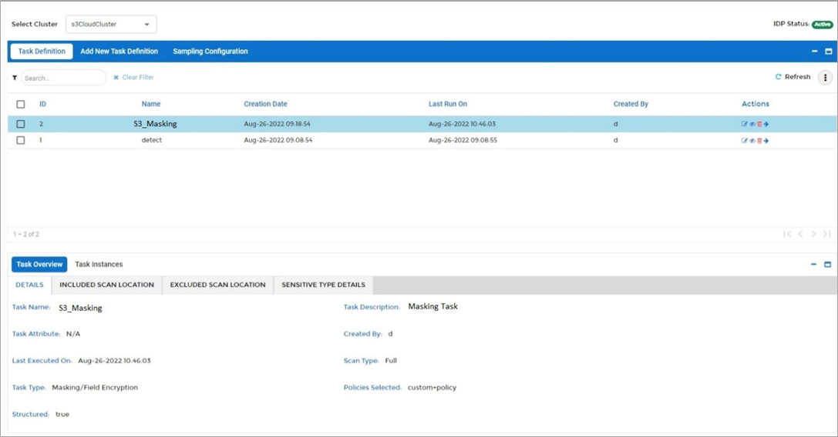
Task: Open EXCLUDED SCAN LOCATION tab
Action: coord(217,285)
